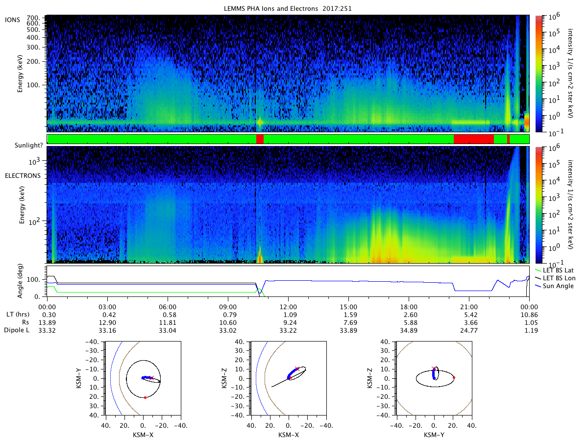Click the red Sunlight segment near 10:30
The width and height of the screenshot is (588, 441).
pyautogui.click(x=260, y=139)
